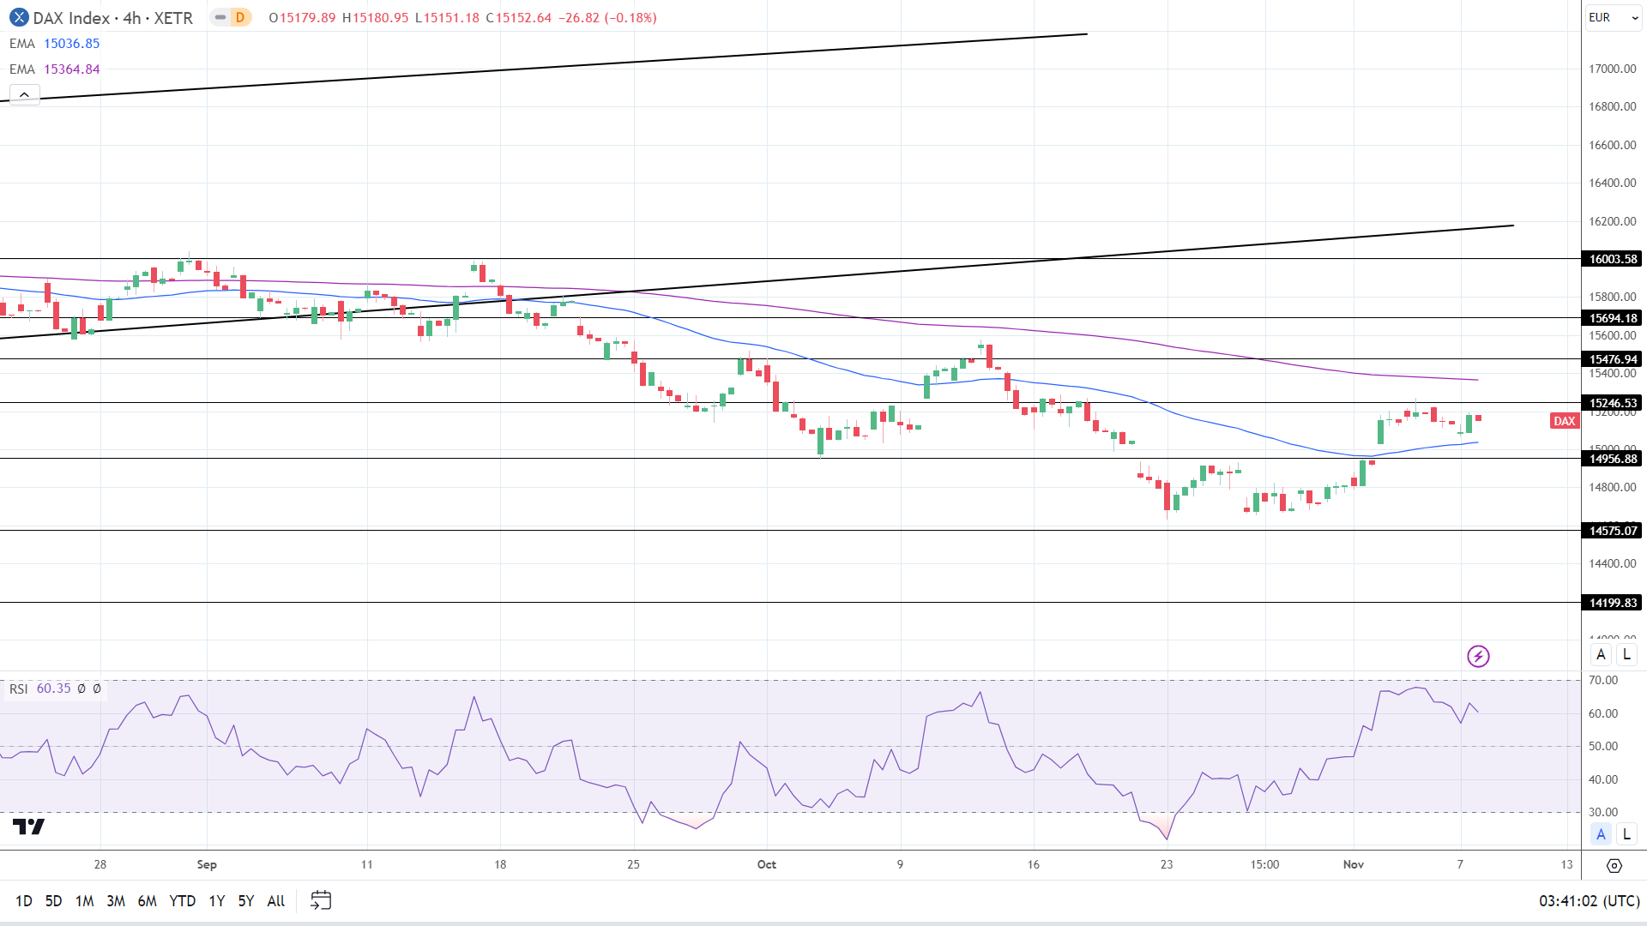Click the Sep date label on time axis
1647x926 pixels.
[x=207, y=864]
